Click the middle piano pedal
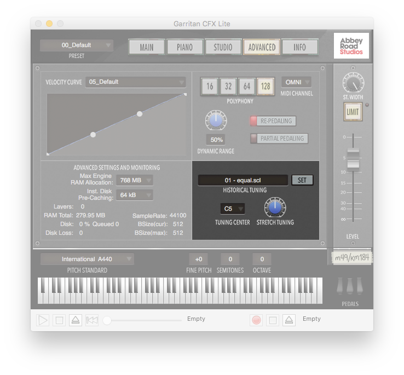This screenshot has width=404, height=375. click(x=350, y=286)
